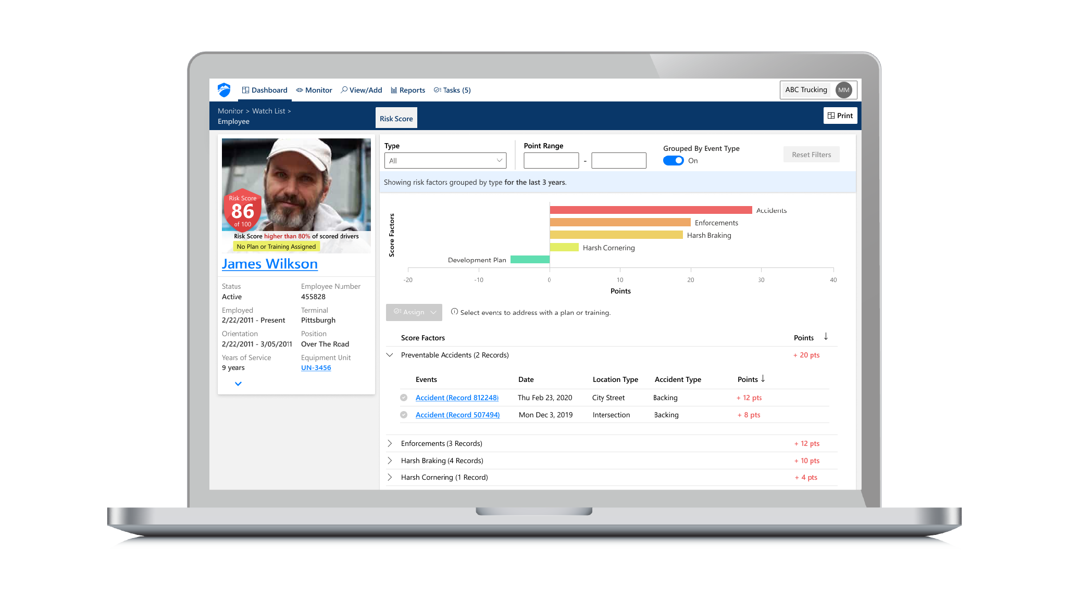Image resolution: width=1070 pixels, height=601 pixels.
Task: Click the app shield logo icon
Action: (224, 89)
